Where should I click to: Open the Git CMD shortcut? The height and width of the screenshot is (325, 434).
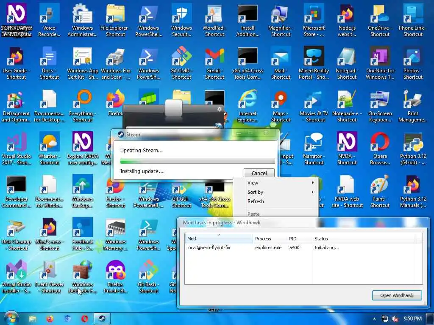click(x=181, y=63)
